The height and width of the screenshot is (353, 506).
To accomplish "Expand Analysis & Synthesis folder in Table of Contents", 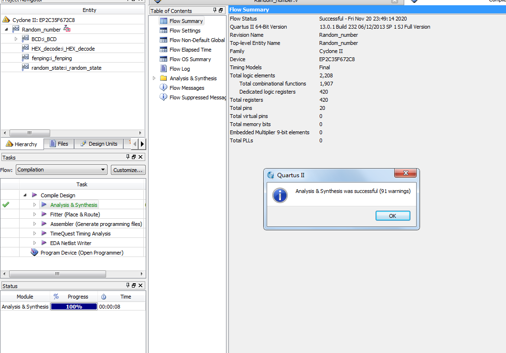I will [154, 78].
